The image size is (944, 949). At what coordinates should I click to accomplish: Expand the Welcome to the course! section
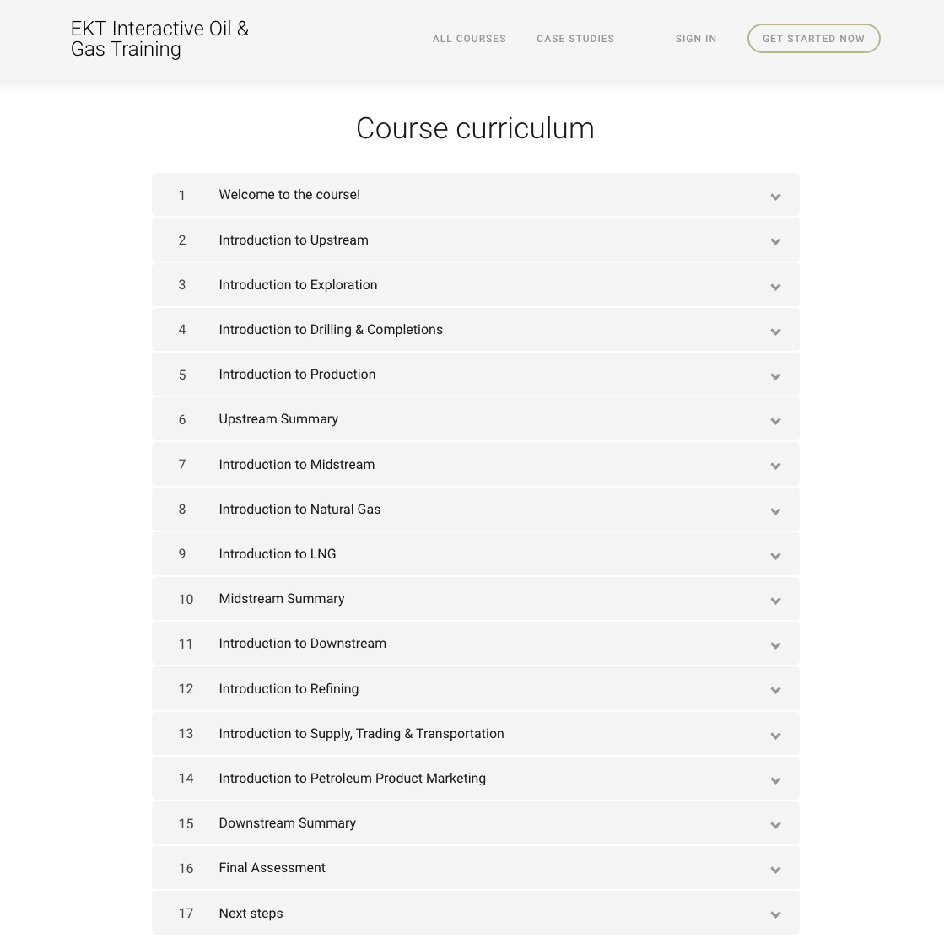pyautogui.click(x=775, y=197)
